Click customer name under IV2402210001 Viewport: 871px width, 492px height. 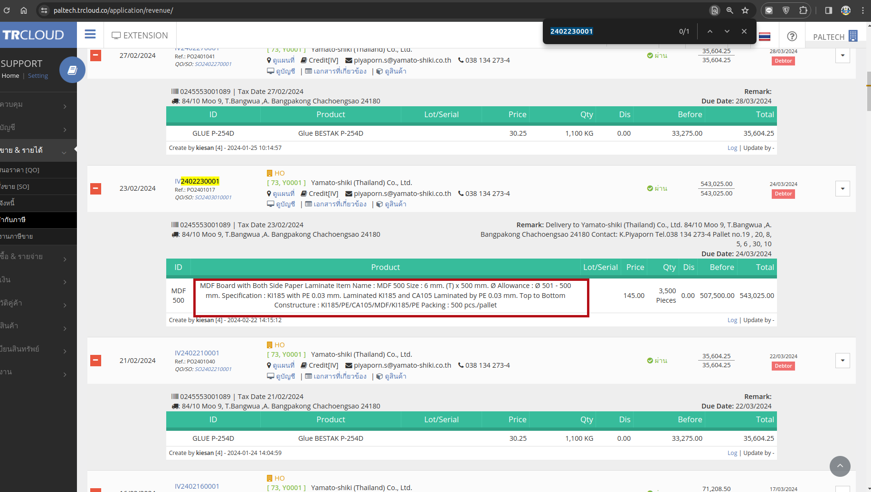pyautogui.click(x=361, y=354)
